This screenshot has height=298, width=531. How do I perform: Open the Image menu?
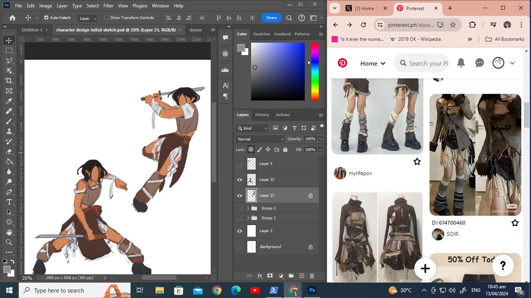tap(46, 6)
